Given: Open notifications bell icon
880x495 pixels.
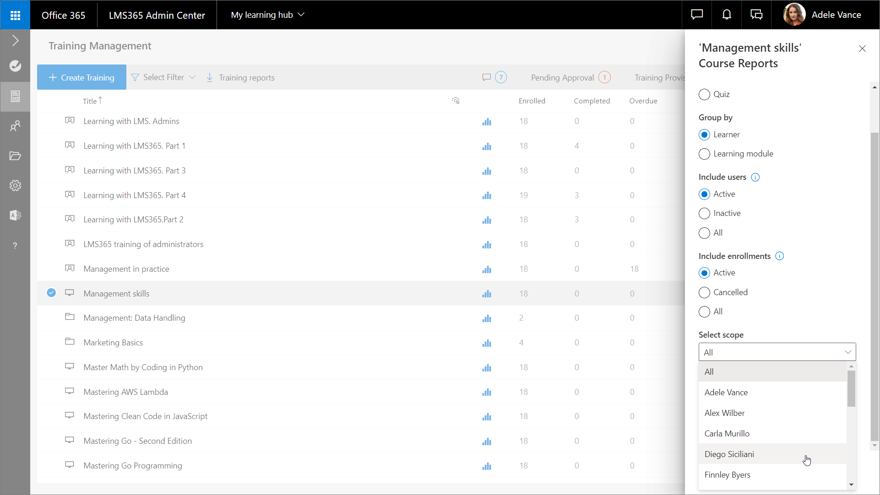Looking at the screenshot, I should coord(727,15).
